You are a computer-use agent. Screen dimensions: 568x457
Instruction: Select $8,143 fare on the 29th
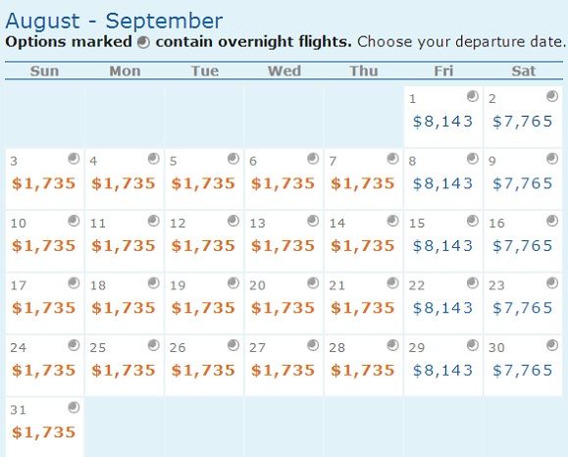click(442, 371)
